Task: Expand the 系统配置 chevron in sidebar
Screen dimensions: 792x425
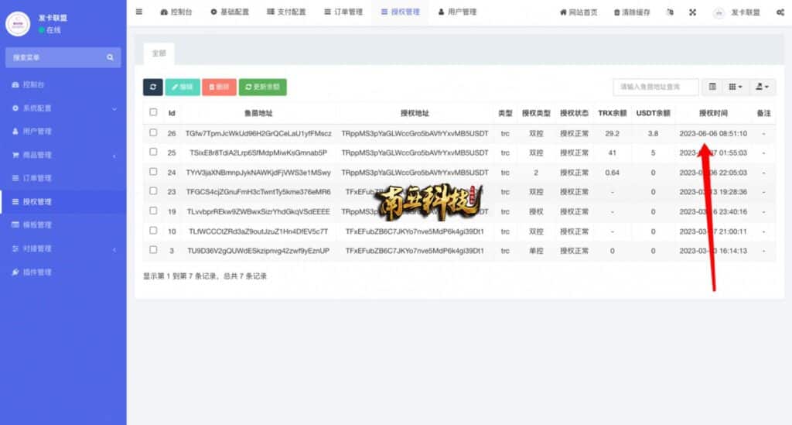Action: (x=114, y=108)
